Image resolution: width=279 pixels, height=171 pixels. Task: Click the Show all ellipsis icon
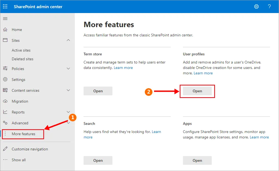pyautogui.click(x=5, y=160)
